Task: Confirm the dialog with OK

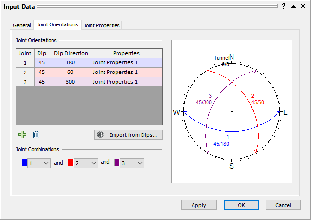Action: [241, 205]
